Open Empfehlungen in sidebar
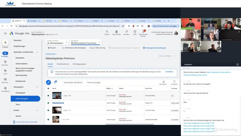Viewport: 241px width, 136px height. point(20,46)
